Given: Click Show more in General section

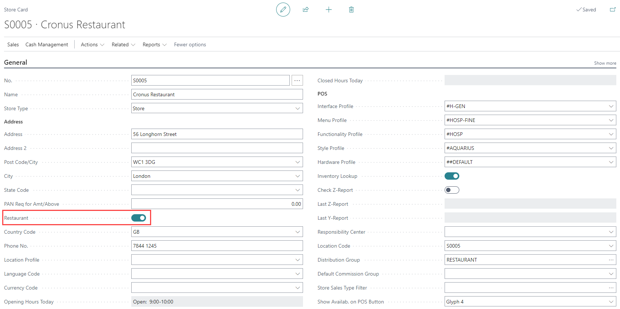Looking at the screenshot, I should (605, 63).
